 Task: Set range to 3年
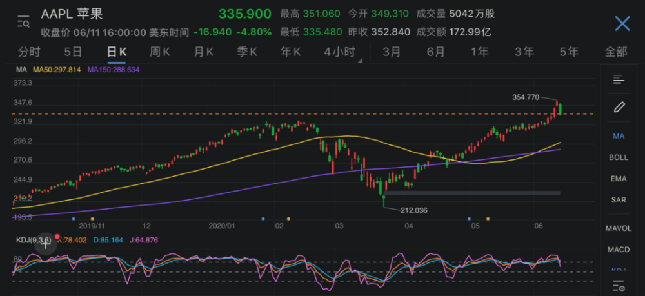pos(524,52)
